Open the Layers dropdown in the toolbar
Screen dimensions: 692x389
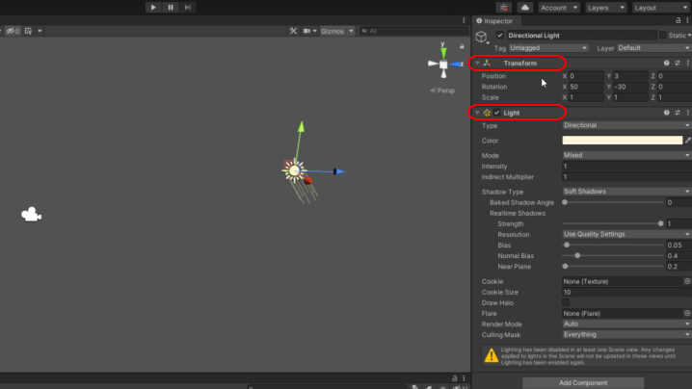[x=605, y=8]
